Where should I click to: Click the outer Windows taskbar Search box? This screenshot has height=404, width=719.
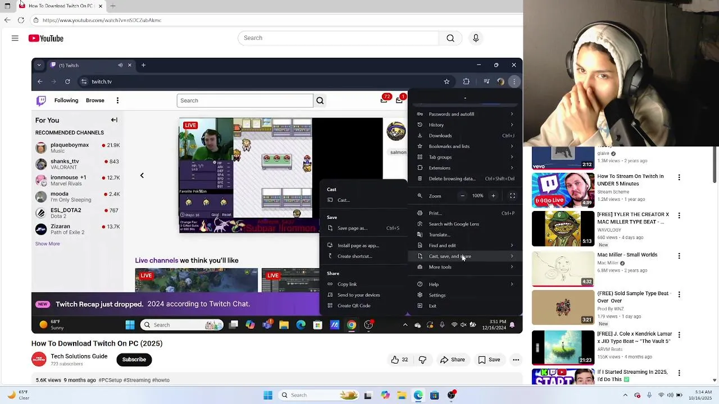coord(317,395)
